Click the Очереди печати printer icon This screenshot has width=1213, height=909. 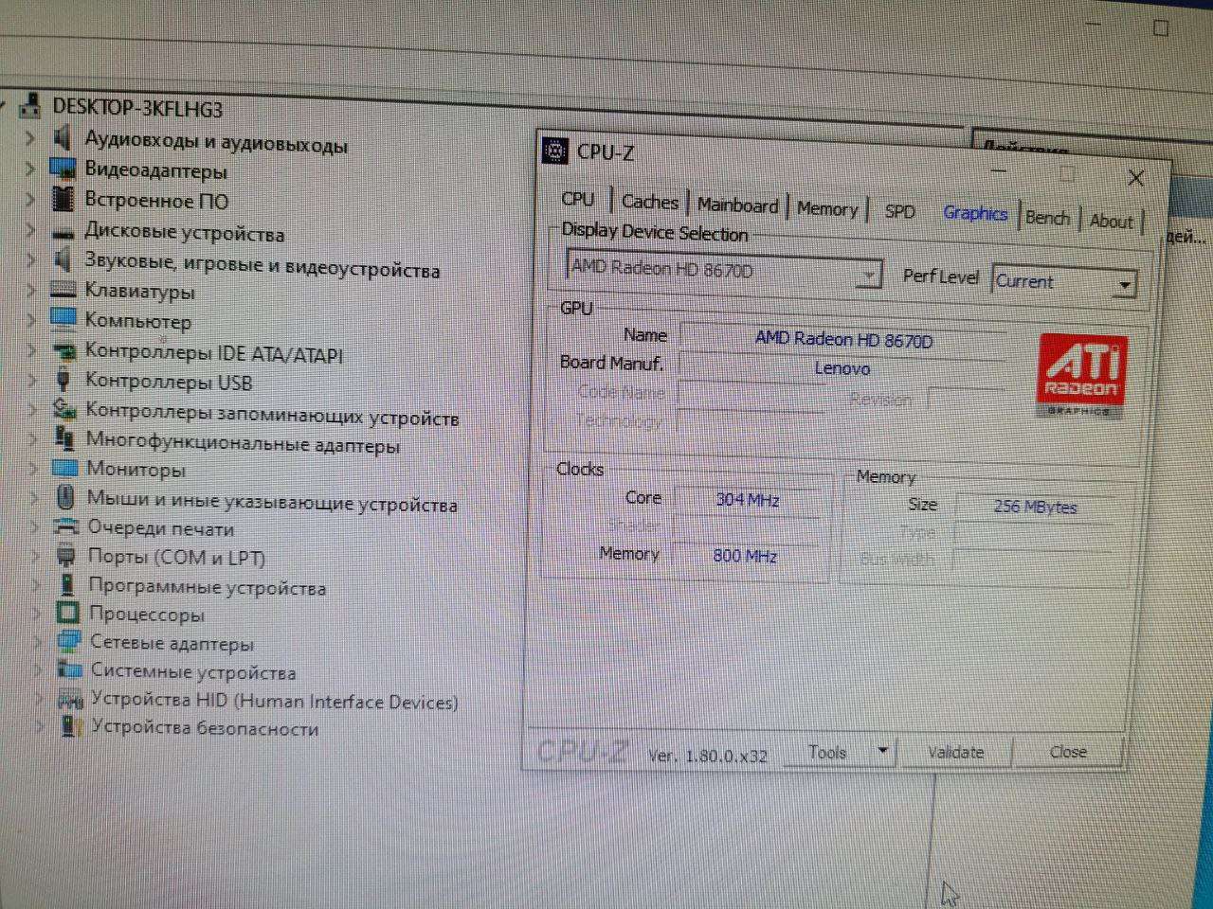coord(65,526)
